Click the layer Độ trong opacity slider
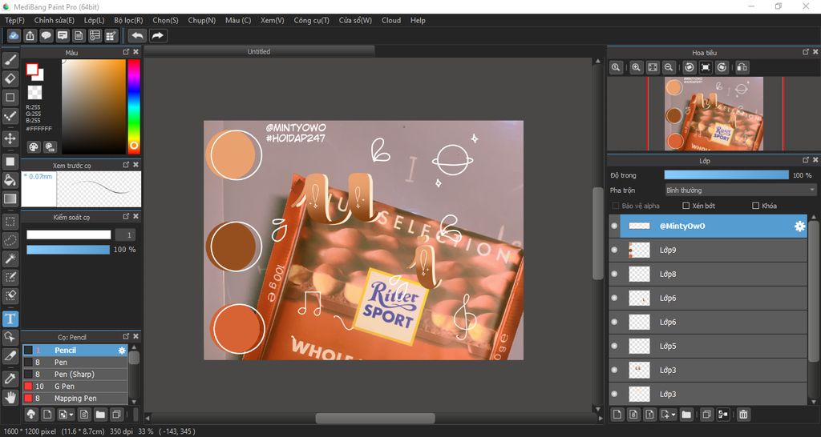Screen dimensions: 821x437 [x=726, y=175]
